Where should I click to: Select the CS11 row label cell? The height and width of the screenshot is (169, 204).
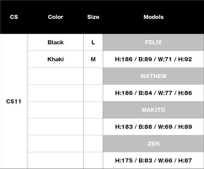pos(14,101)
